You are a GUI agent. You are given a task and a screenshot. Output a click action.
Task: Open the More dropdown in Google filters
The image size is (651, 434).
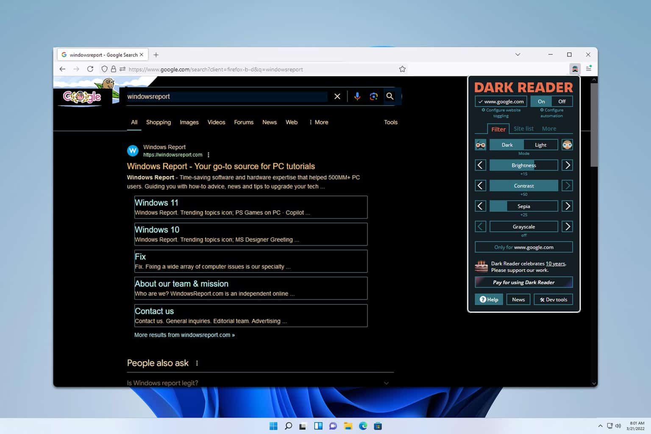click(x=319, y=122)
